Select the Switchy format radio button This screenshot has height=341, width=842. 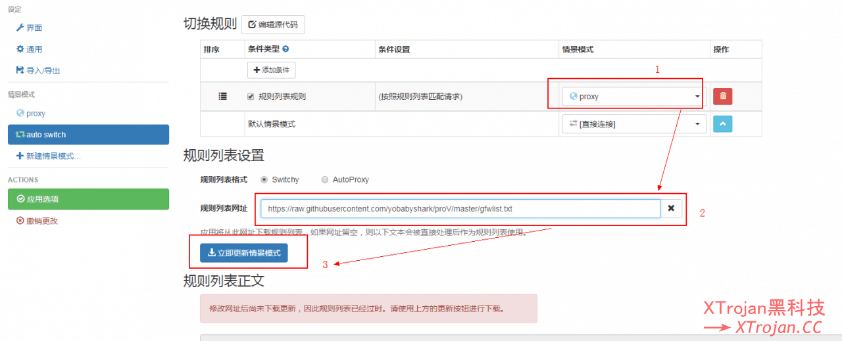264,179
